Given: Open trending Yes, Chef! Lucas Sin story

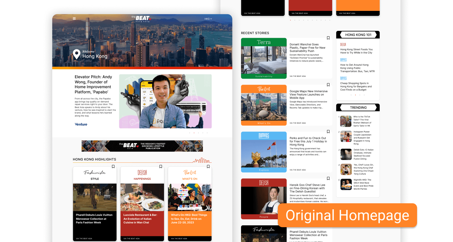Looking at the screenshot, I should coord(364,169).
